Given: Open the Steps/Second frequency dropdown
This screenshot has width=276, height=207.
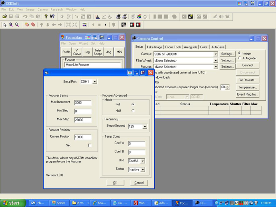Looking at the screenshot, I should tap(145, 126).
